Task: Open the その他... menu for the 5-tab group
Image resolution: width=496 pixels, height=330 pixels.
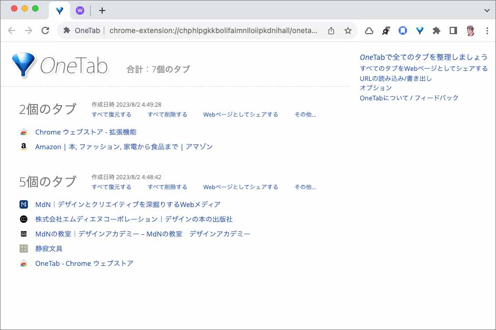Action: (x=304, y=187)
